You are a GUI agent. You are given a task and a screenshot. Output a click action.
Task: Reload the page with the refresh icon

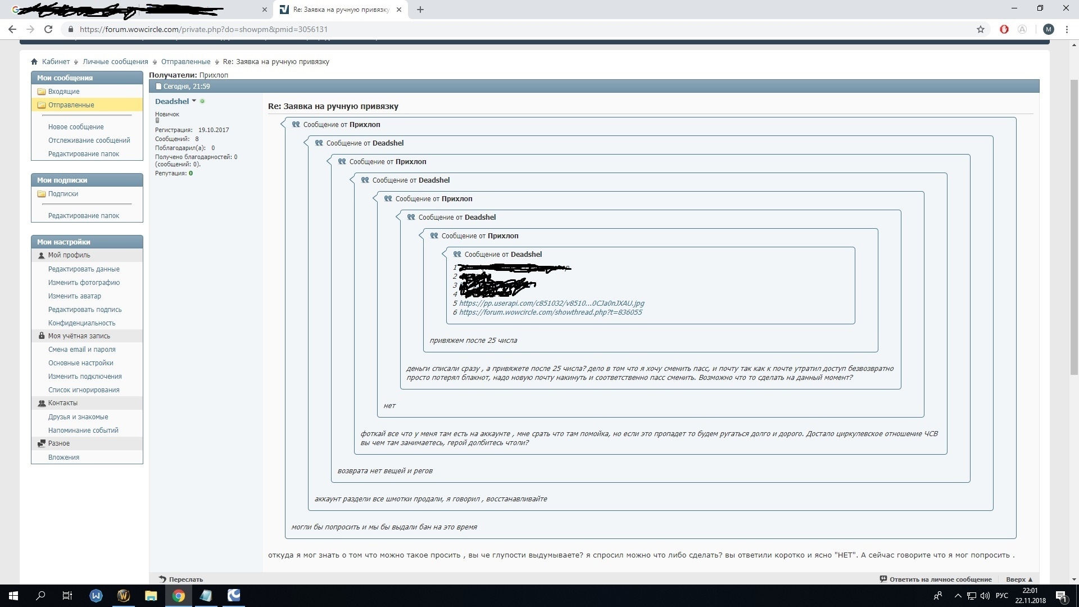point(48,29)
